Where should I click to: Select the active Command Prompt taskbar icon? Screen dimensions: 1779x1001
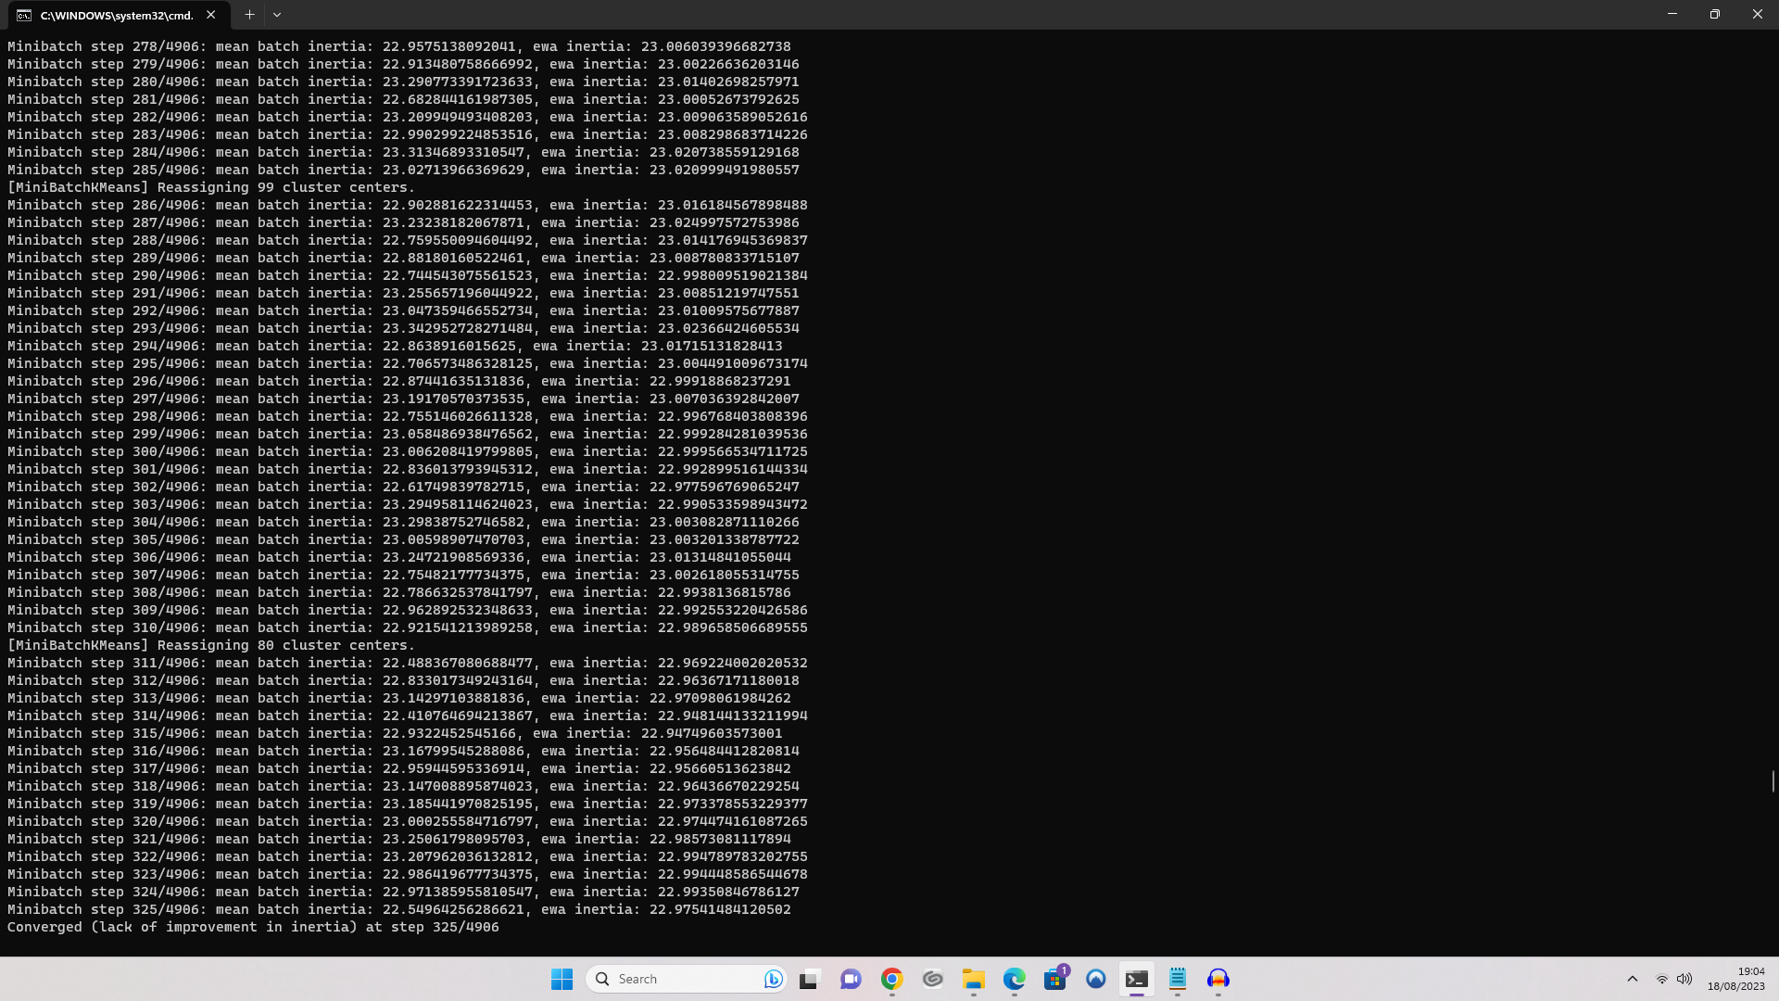tap(1136, 979)
